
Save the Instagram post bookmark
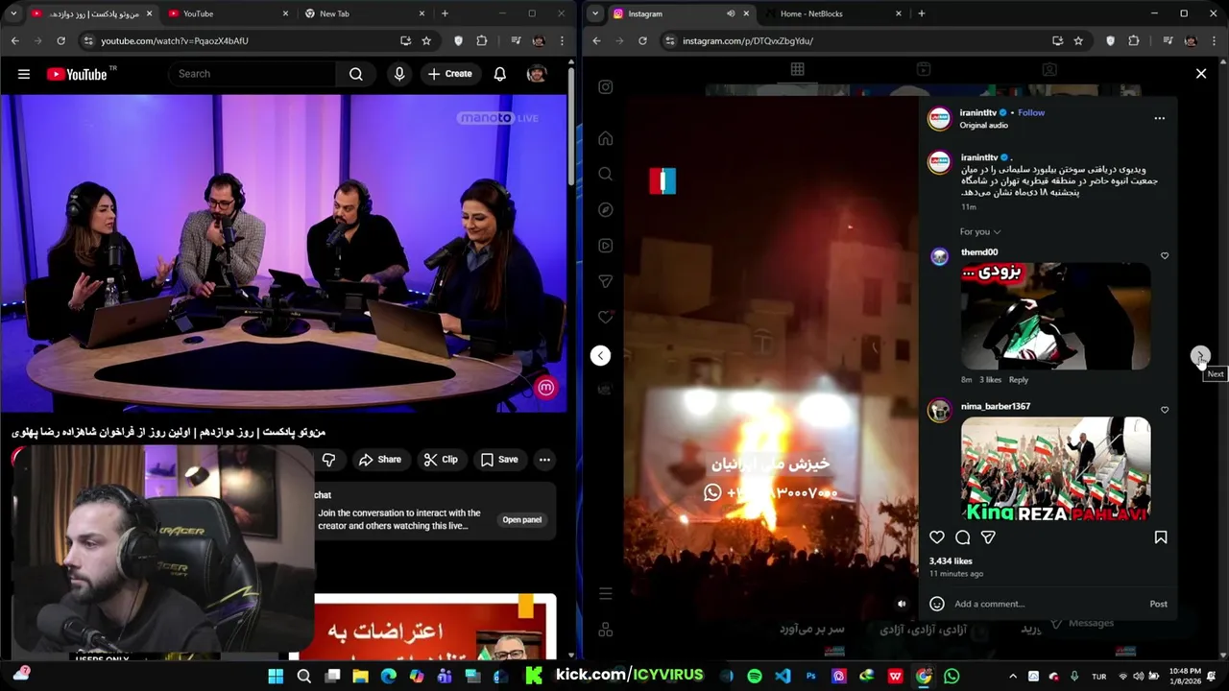(1161, 537)
